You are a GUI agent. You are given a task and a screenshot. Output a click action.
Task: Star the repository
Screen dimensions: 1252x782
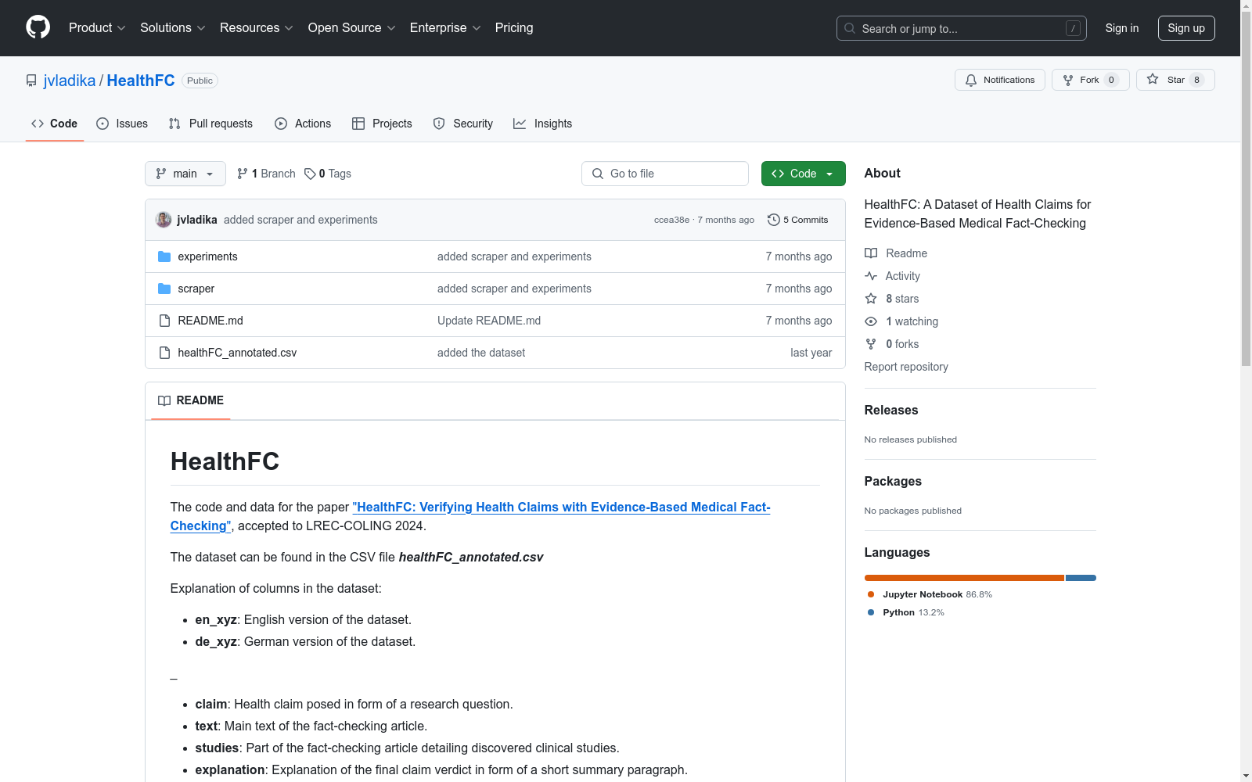(x=1175, y=80)
